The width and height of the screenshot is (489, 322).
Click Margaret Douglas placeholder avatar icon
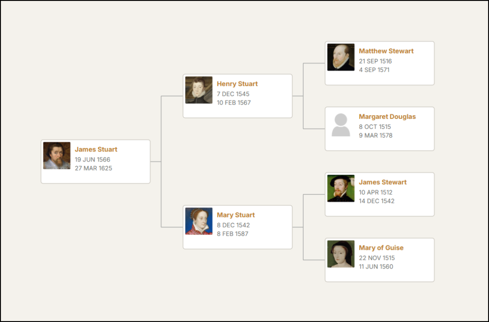(x=341, y=125)
